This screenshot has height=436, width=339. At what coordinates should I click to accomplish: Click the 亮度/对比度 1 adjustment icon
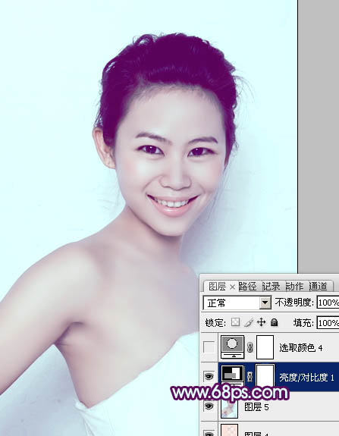pyautogui.click(x=233, y=375)
